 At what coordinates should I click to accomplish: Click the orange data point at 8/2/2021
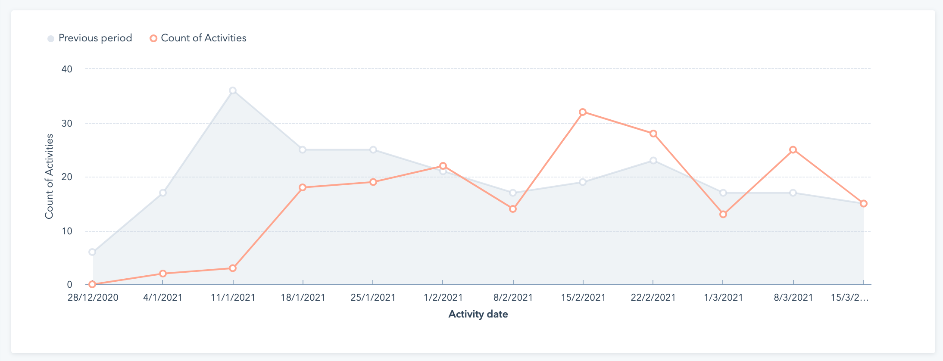click(x=513, y=209)
